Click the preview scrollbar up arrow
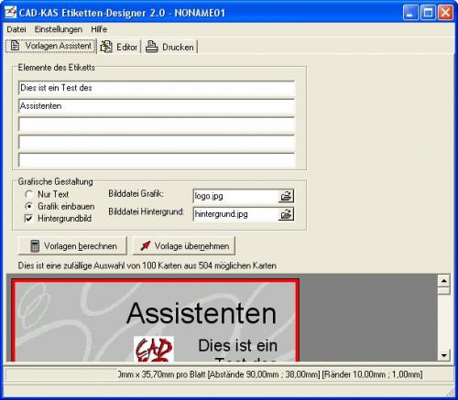The image size is (458, 400). (x=444, y=280)
